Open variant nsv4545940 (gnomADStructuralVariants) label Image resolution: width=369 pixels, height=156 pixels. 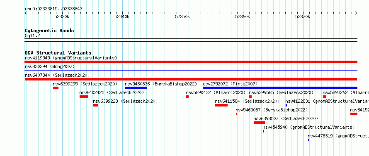[308, 127]
